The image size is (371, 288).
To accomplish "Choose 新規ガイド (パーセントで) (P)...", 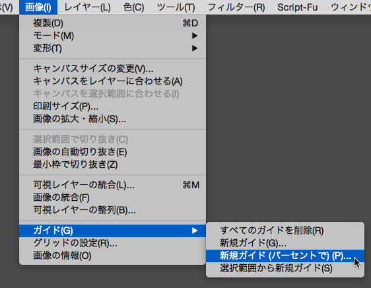I will [x=285, y=256].
